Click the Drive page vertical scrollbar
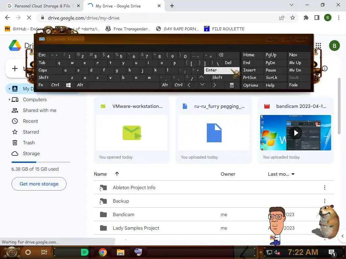Viewport: 346px width, 259px height. [339, 106]
